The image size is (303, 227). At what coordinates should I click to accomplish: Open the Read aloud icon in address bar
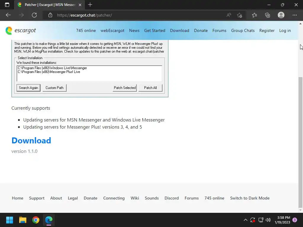tap(229, 15)
